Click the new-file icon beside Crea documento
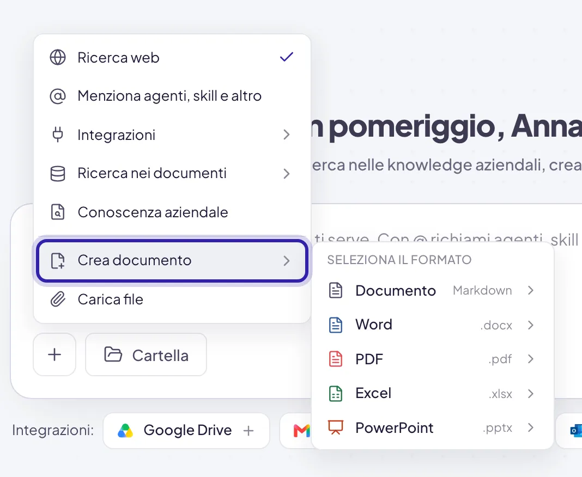Viewport: 582px width, 477px height. click(x=58, y=260)
